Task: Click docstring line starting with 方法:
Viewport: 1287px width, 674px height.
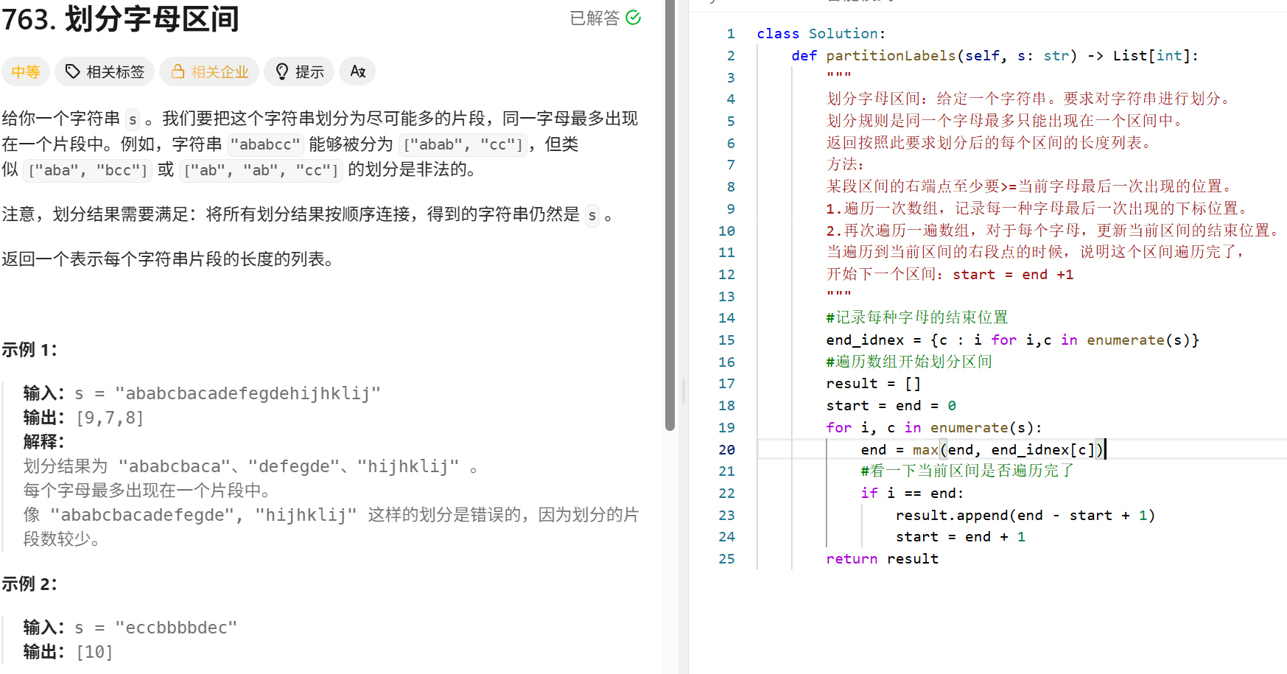Action: (x=845, y=165)
